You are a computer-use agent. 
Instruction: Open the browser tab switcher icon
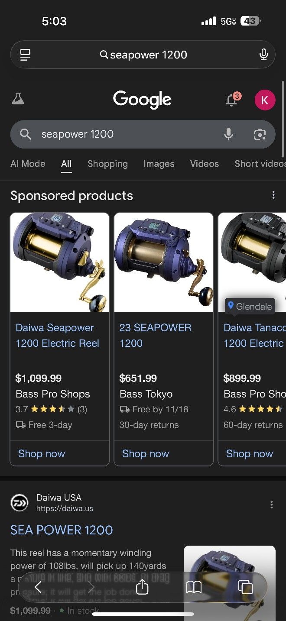point(246,587)
